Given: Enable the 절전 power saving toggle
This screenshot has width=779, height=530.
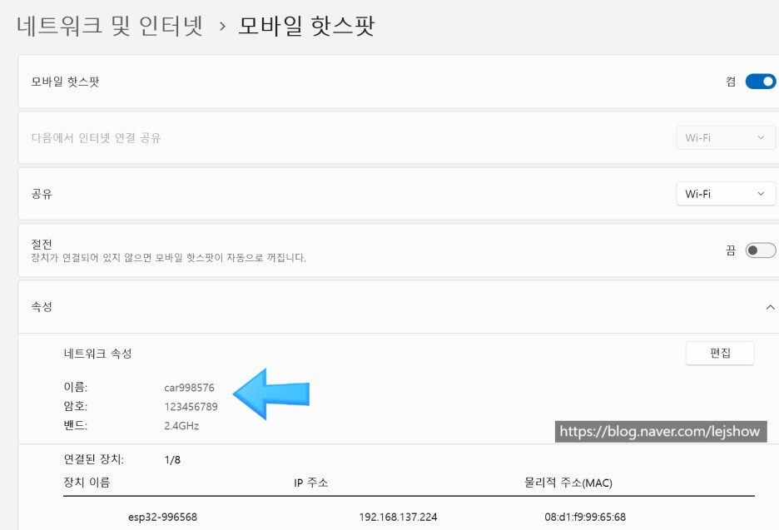Looking at the screenshot, I should (x=760, y=250).
